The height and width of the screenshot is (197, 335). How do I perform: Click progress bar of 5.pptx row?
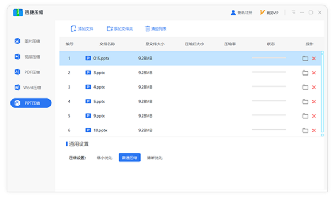pyautogui.click(x=269, y=101)
